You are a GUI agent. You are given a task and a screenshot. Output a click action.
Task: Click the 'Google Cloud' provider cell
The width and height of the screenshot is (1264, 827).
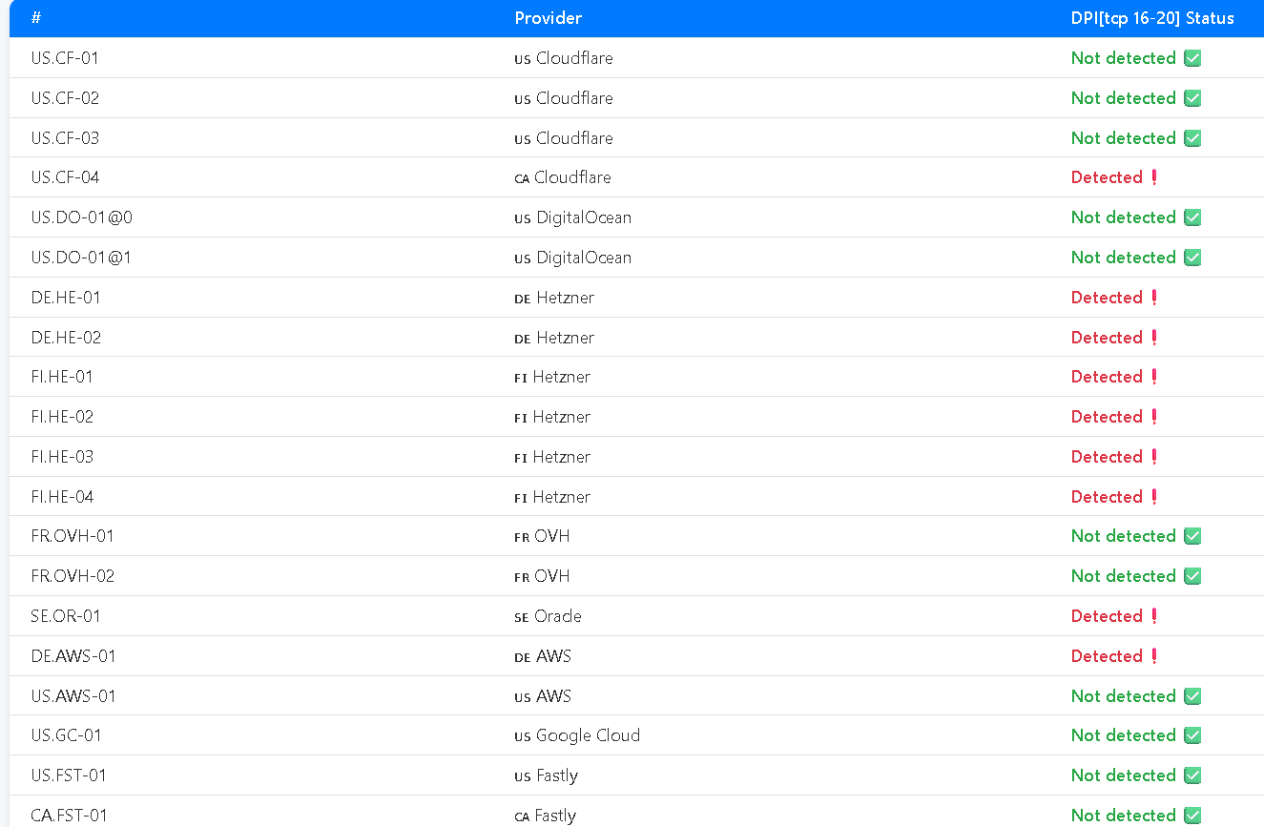click(577, 735)
